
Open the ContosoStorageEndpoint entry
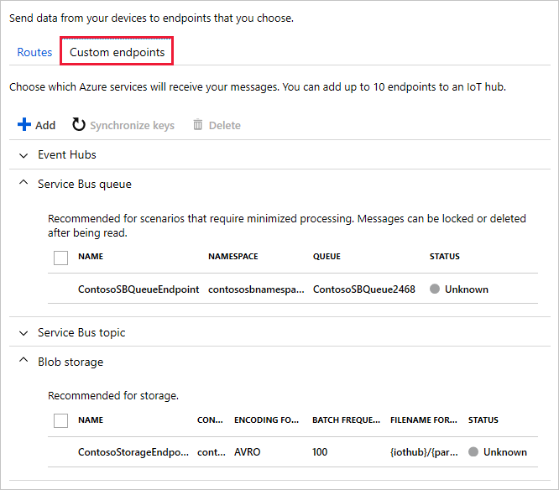(x=132, y=451)
